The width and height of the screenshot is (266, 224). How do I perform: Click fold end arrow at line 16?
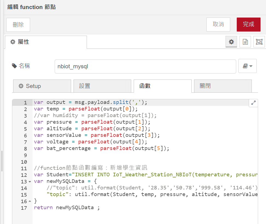30,202
